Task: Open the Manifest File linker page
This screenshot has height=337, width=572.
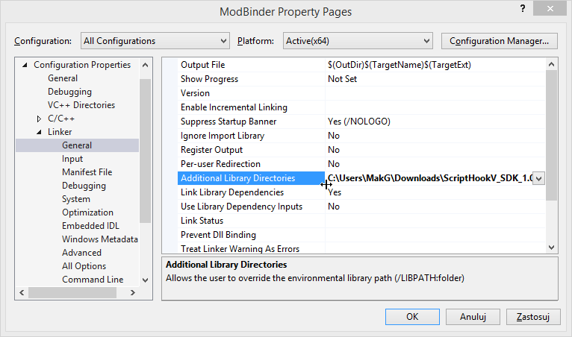Action: point(87,172)
